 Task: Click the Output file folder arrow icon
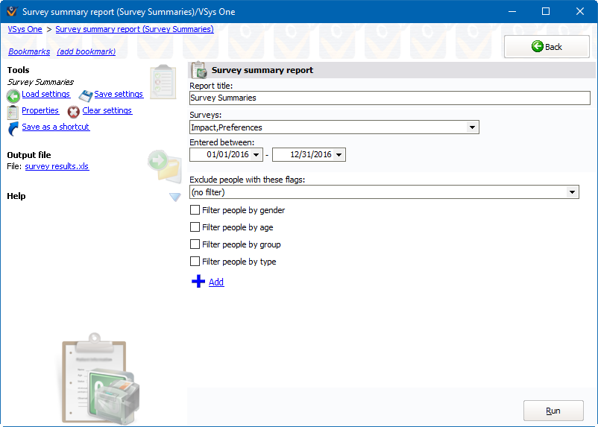pos(164,166)
